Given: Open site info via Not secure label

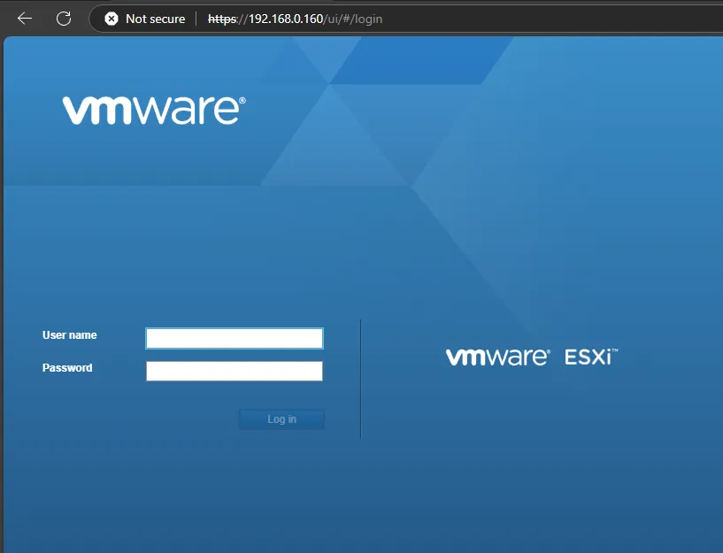Looking at the screenshot, I should pos(155,19).
